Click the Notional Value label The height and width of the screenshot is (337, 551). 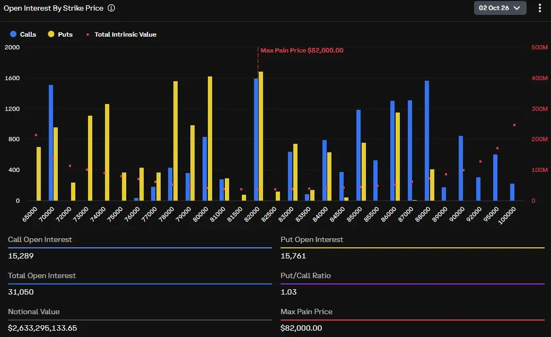(x=34, y=312)
